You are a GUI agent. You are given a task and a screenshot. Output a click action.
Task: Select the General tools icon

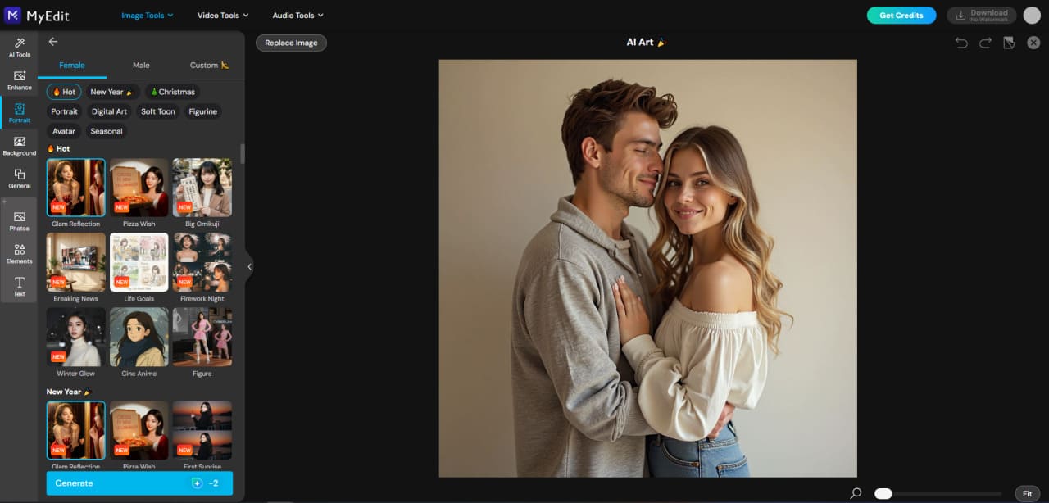click(x=19, y=179)
